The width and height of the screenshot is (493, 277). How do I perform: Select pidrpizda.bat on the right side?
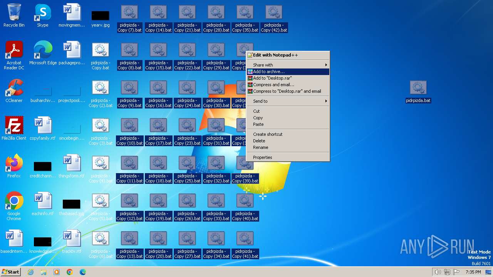pyautogui.click(x=418, y=92)
